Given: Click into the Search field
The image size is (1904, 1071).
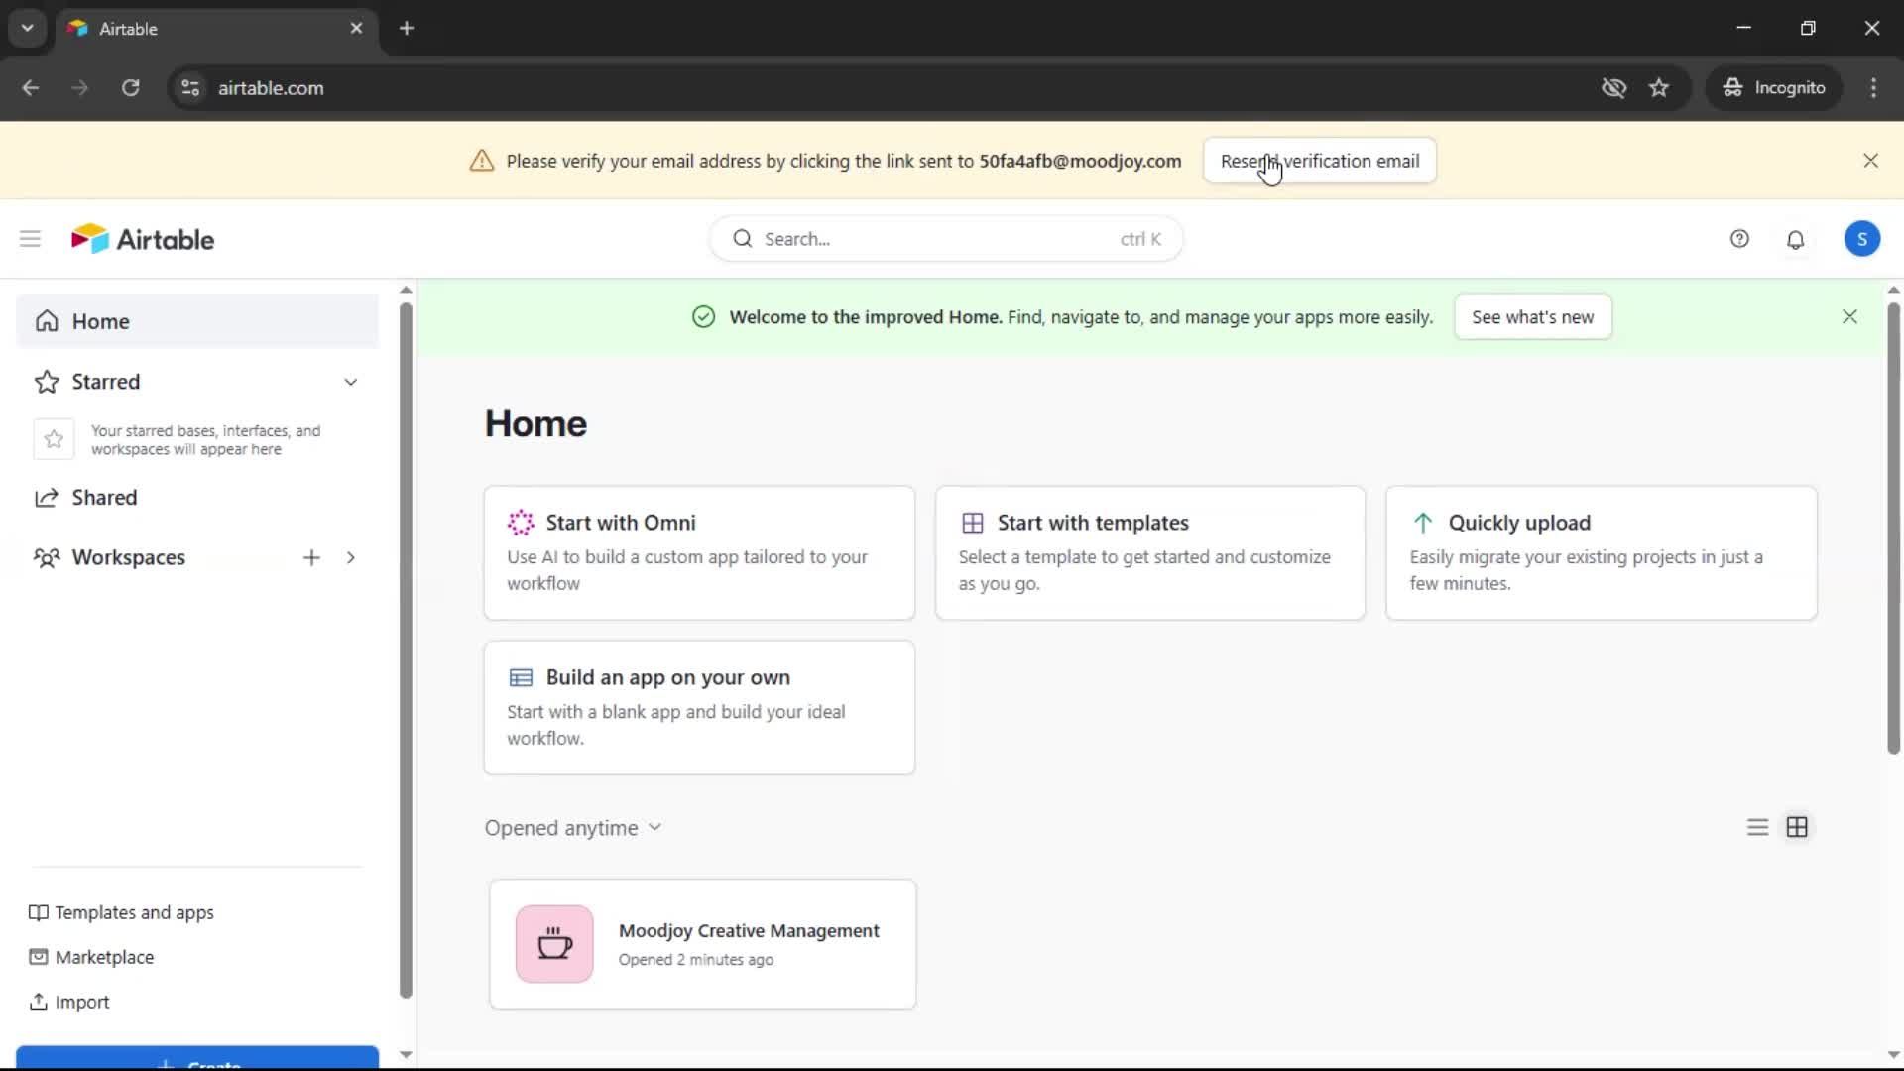Looking at the screenshot, I should [946, 239].
